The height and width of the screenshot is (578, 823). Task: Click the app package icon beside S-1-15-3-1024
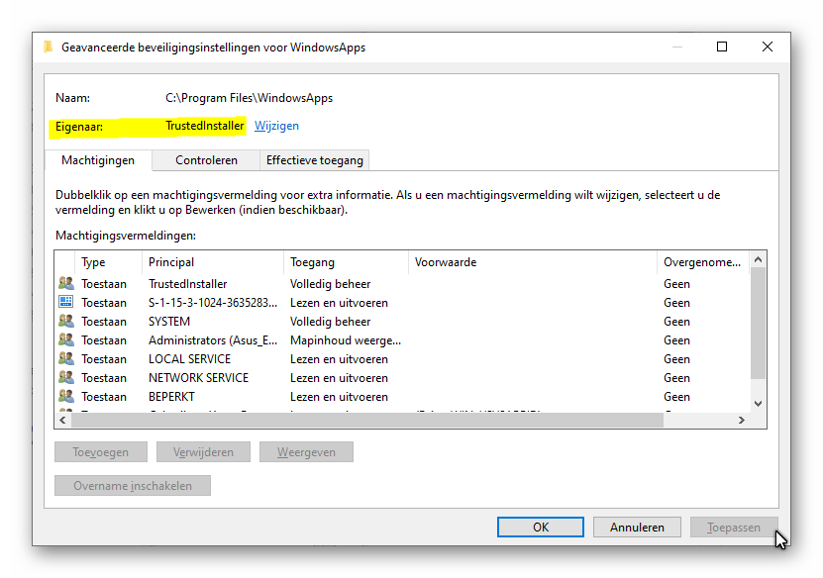(x=66, y=302)
